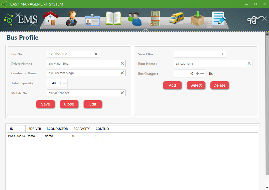The height and width of the screenshot is (190, 269).
Task: Open the notepad with pencil icon
Action: [219, 19]
